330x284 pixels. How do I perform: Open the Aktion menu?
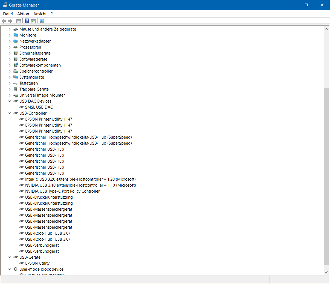pos(23,14)
